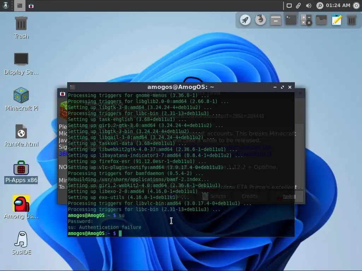Open the power session menu icon
This screenshot has height=271, width=362.
(356, 6)
